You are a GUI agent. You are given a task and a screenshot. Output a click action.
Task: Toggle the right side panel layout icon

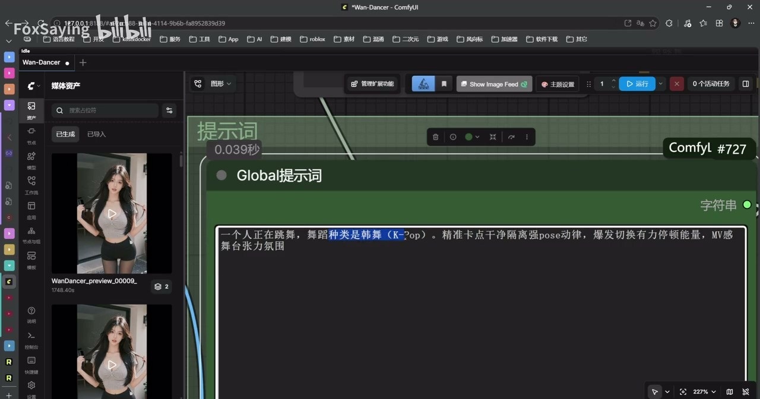[746, 84]
